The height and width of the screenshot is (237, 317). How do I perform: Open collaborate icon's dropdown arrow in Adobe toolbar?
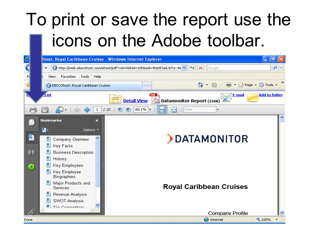(66, 110)
